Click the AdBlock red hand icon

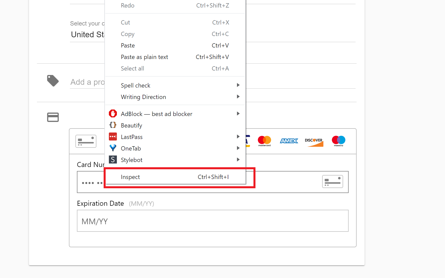coord(113,113)
